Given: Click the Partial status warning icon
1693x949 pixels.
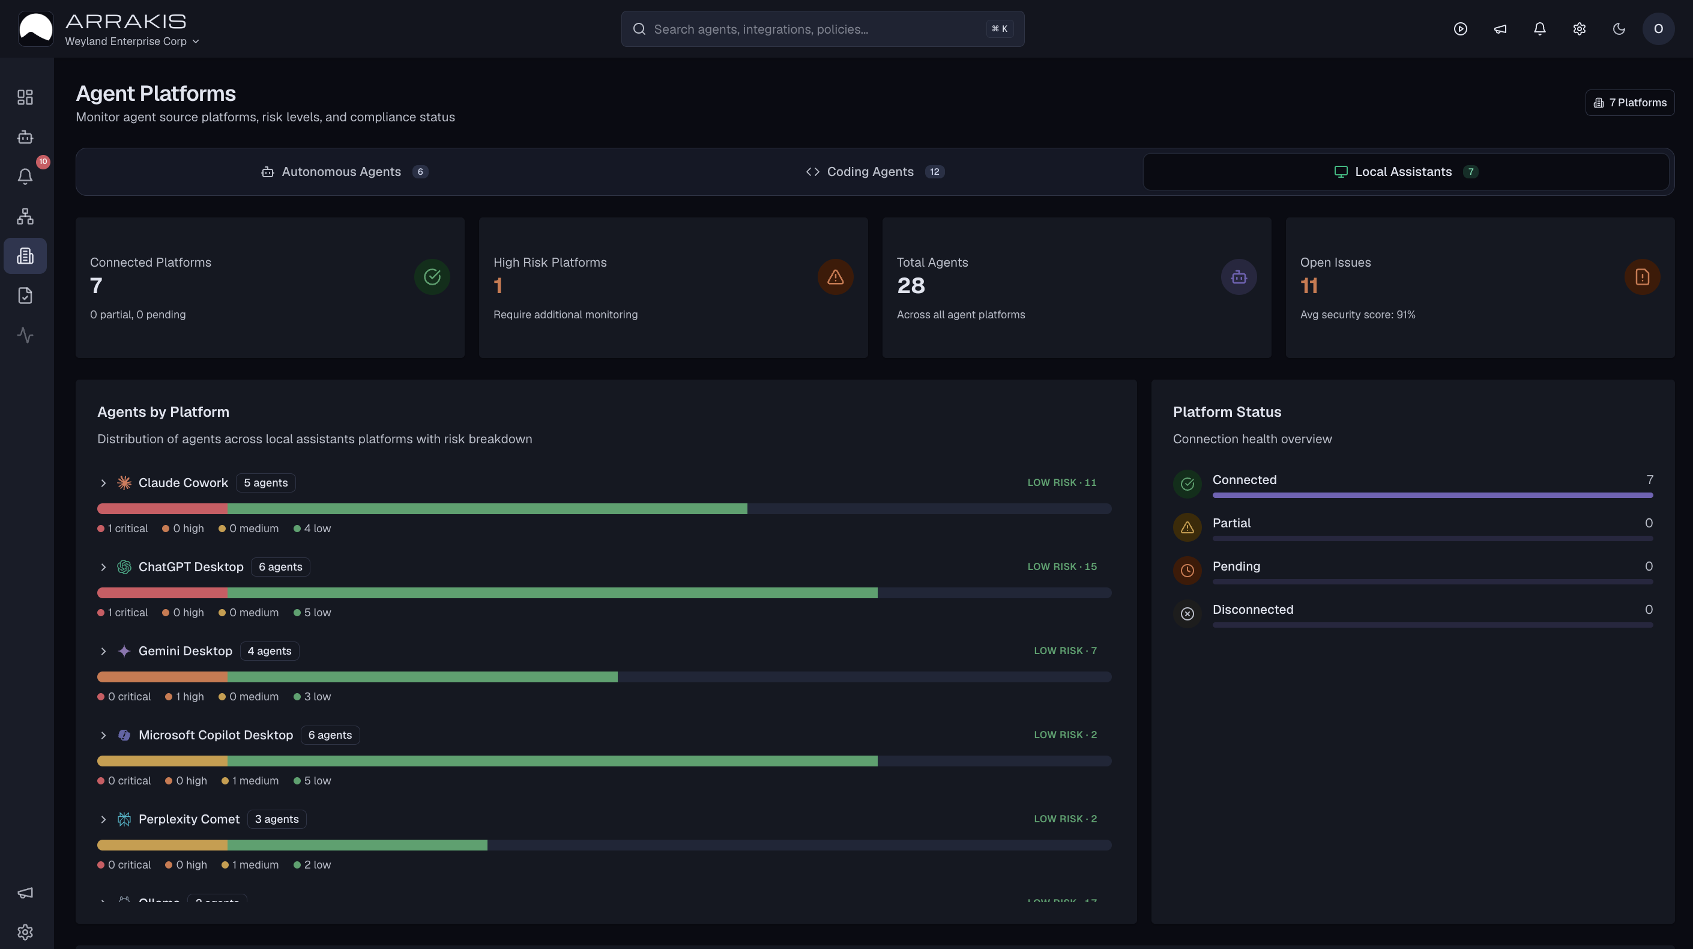Looking at the screenshot, I should coord(1188,527).
